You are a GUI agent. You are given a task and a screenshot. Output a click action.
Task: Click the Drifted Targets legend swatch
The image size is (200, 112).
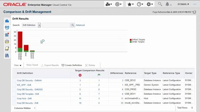point(131,40)
